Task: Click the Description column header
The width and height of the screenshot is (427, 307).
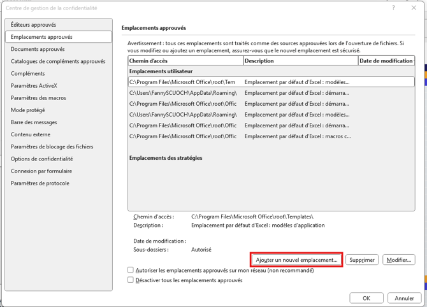Action: coord(300,61)
